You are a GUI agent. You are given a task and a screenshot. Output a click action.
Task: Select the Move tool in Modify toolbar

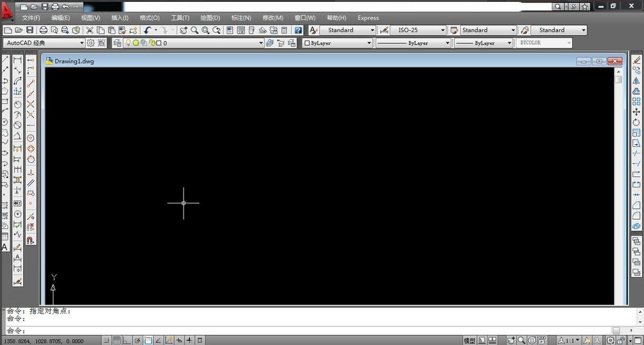tap(636, 112)
